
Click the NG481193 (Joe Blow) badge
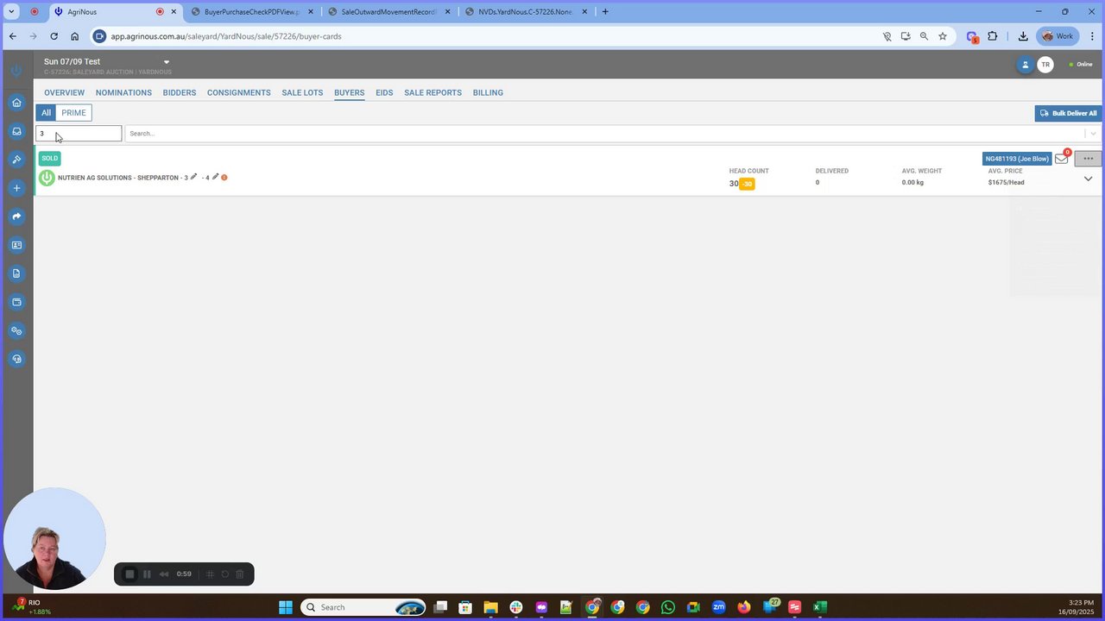tap(1017, 159)
